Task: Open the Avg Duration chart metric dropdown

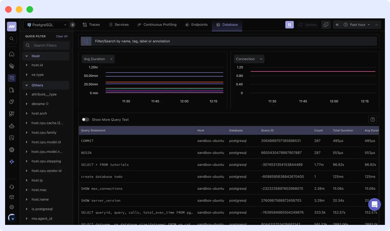Action: pyautogui.click(x=98, y=59)
